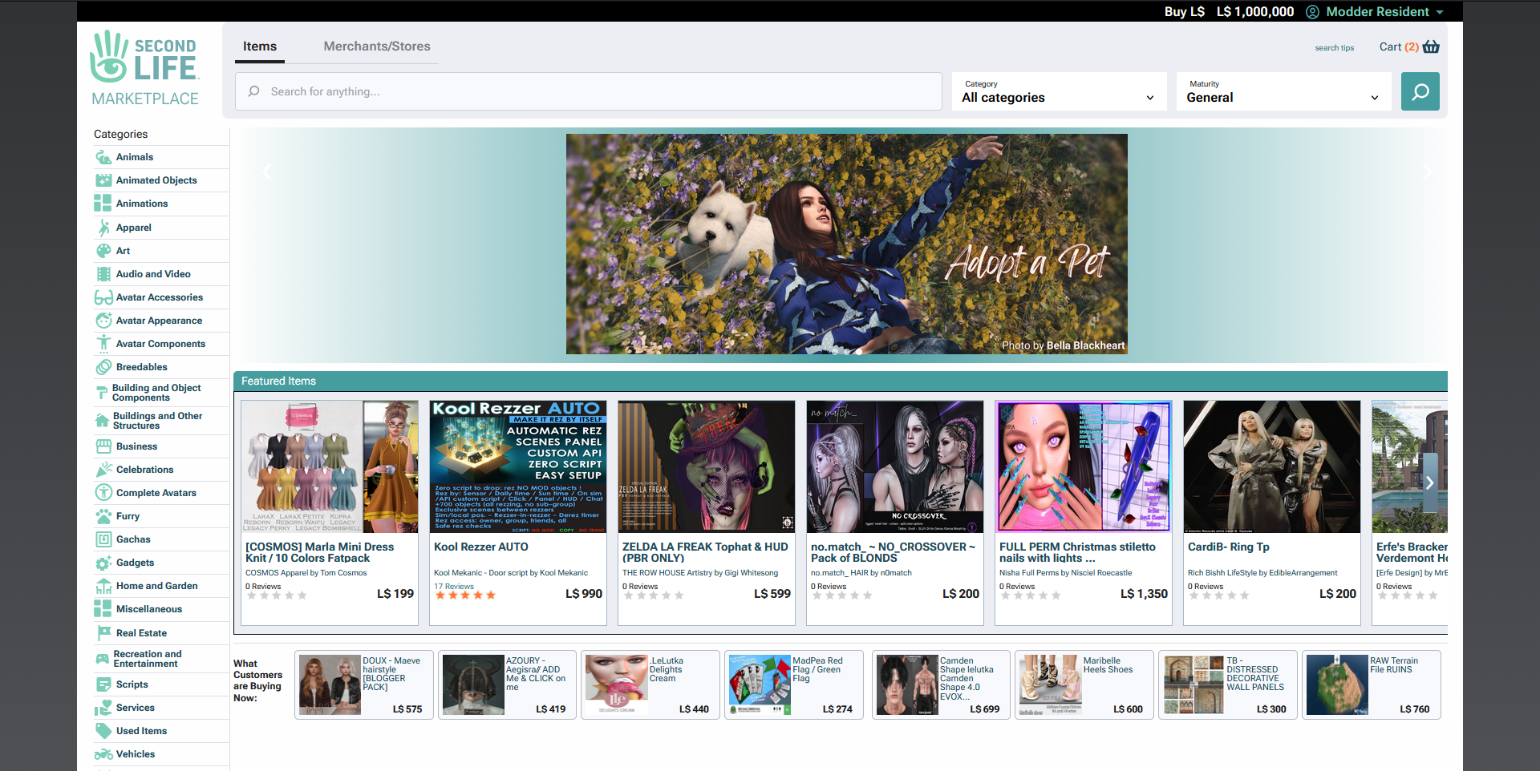The width and height of the screenshot is (1540, 771).
Task: Click the Buy L$ link
Action: pyautogui.click(x=1185, y=12)
